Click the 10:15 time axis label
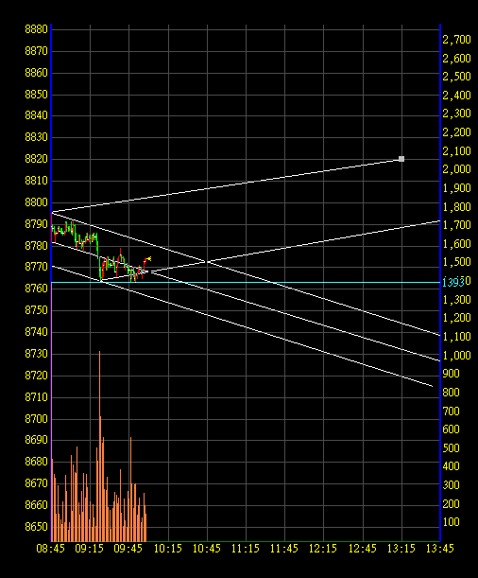The image size is (478, 578). [168, 549]
